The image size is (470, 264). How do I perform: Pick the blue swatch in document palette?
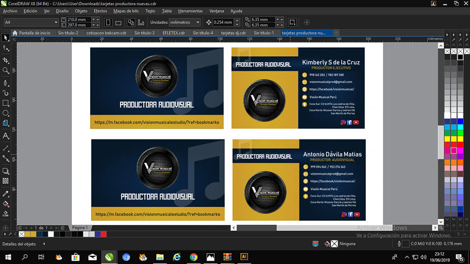click(x=98, y=234)
